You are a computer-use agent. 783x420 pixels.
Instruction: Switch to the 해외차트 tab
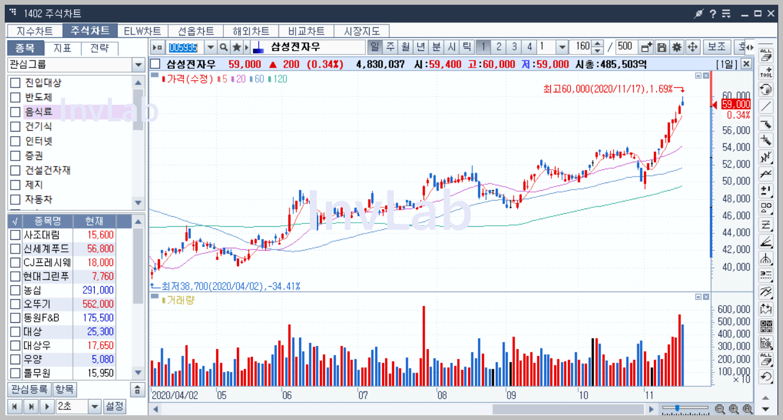[x=251, y=31]
